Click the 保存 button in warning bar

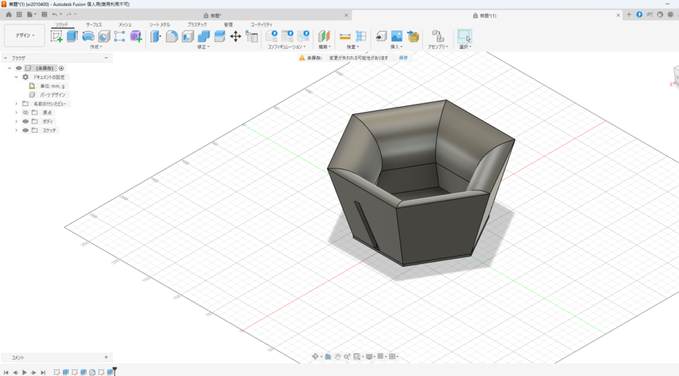(x=403, y=58)
